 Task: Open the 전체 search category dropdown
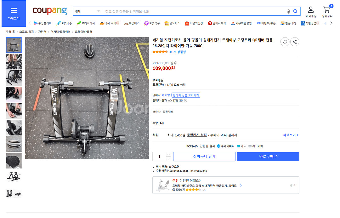87,11
